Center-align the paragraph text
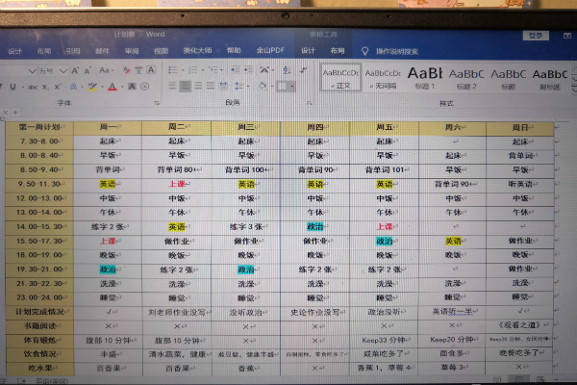The height and width of the screenshot is (385, 577). coord(186,87)
